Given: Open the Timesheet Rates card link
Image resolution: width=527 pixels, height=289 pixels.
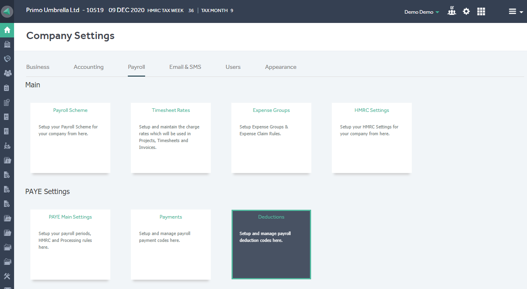Looking at the screenshot, I should pos(171,110).
